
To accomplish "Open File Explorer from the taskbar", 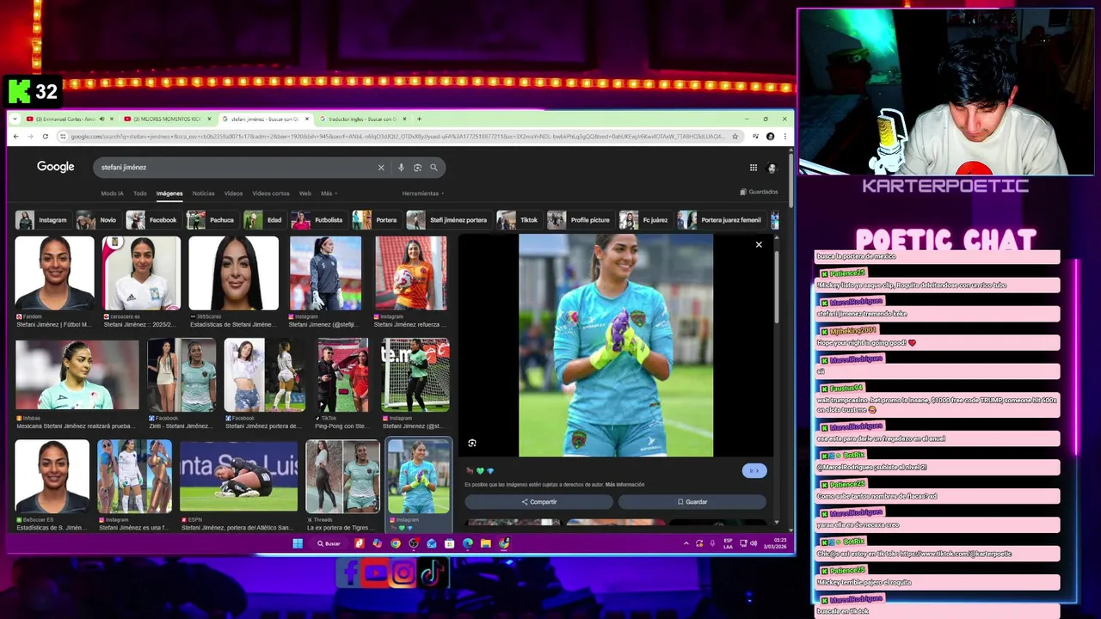I will click(x=486, y=543).
